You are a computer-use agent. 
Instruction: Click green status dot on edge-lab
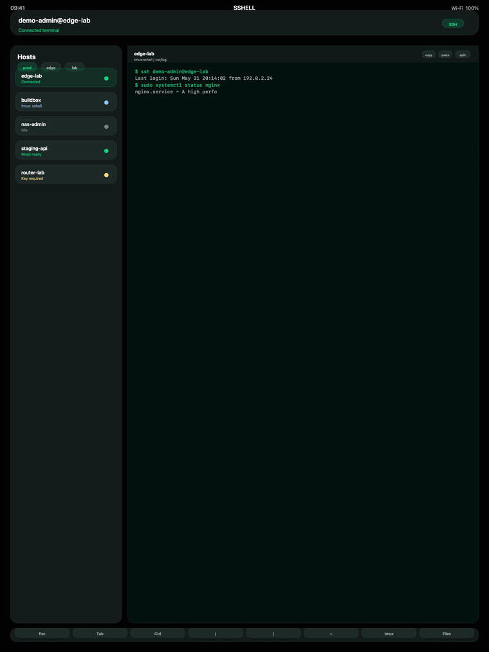coord(106,78)
